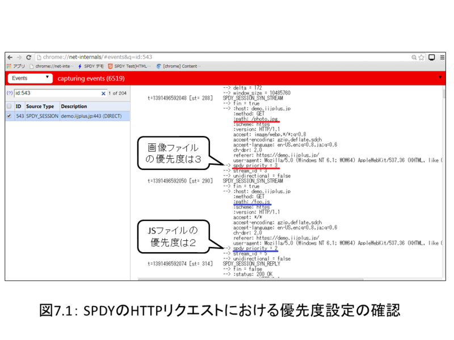
Task: Click the (?) filter help link
Action: [10, 93]
